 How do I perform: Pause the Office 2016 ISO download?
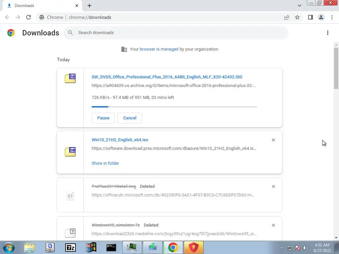[x=103, y=118]
